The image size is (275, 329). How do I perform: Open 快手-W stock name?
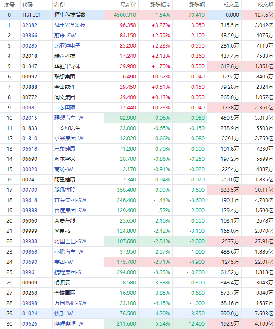(x=63, y=313)
